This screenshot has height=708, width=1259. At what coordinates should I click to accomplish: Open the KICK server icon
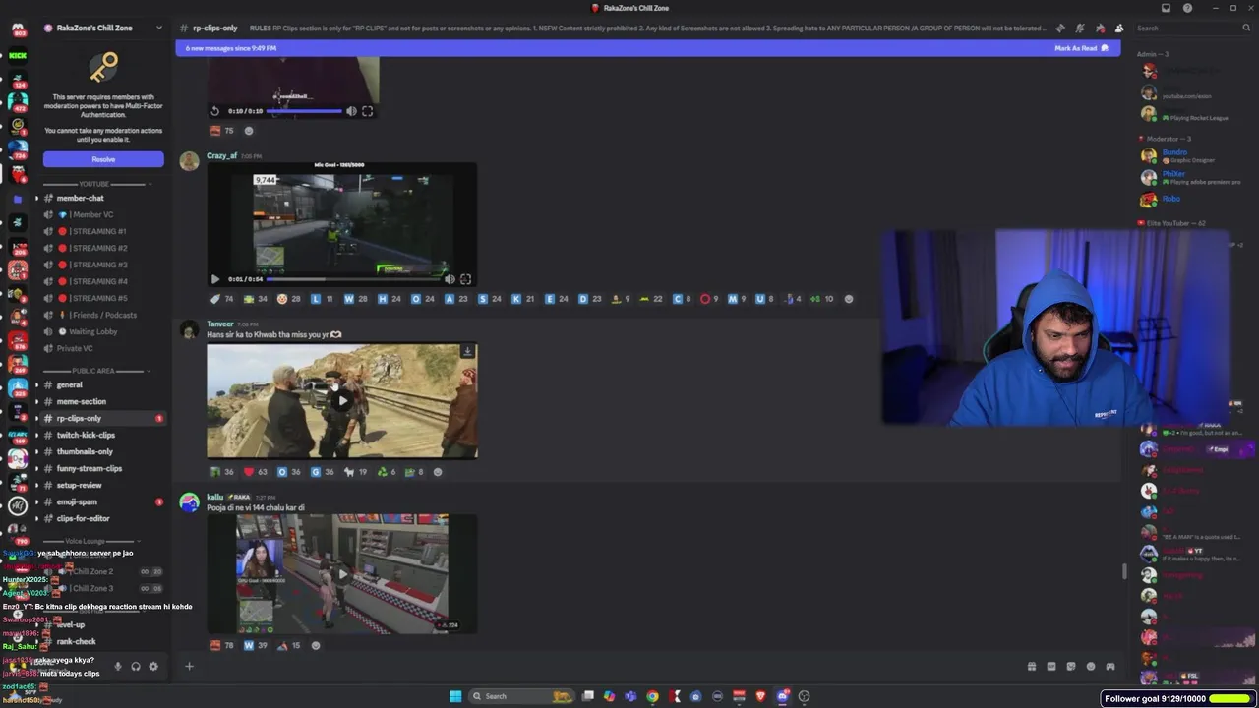pos(18,56)
